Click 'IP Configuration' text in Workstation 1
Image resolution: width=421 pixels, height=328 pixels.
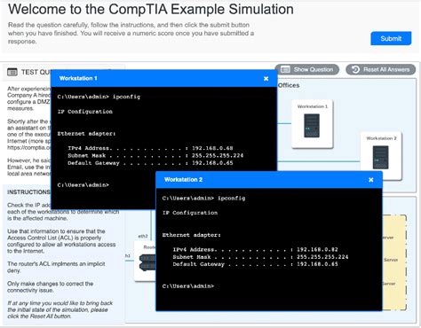coord(85,112)
